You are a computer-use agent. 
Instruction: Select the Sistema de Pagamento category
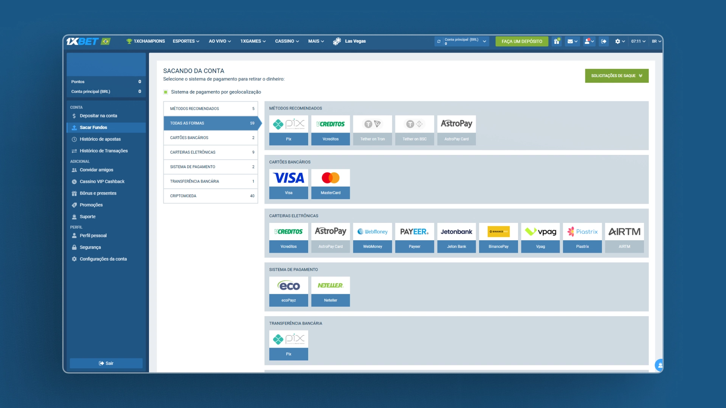click(x=211, y=167)
